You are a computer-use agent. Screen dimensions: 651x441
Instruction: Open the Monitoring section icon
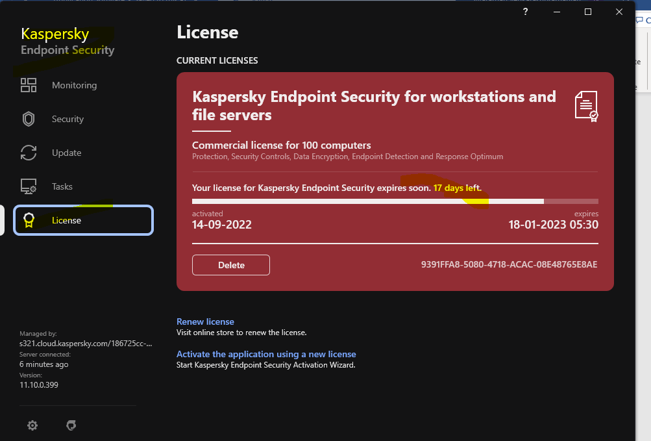pos(29,85)
